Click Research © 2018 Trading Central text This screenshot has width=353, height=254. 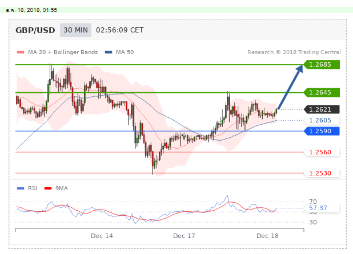[x=294, y=52]
